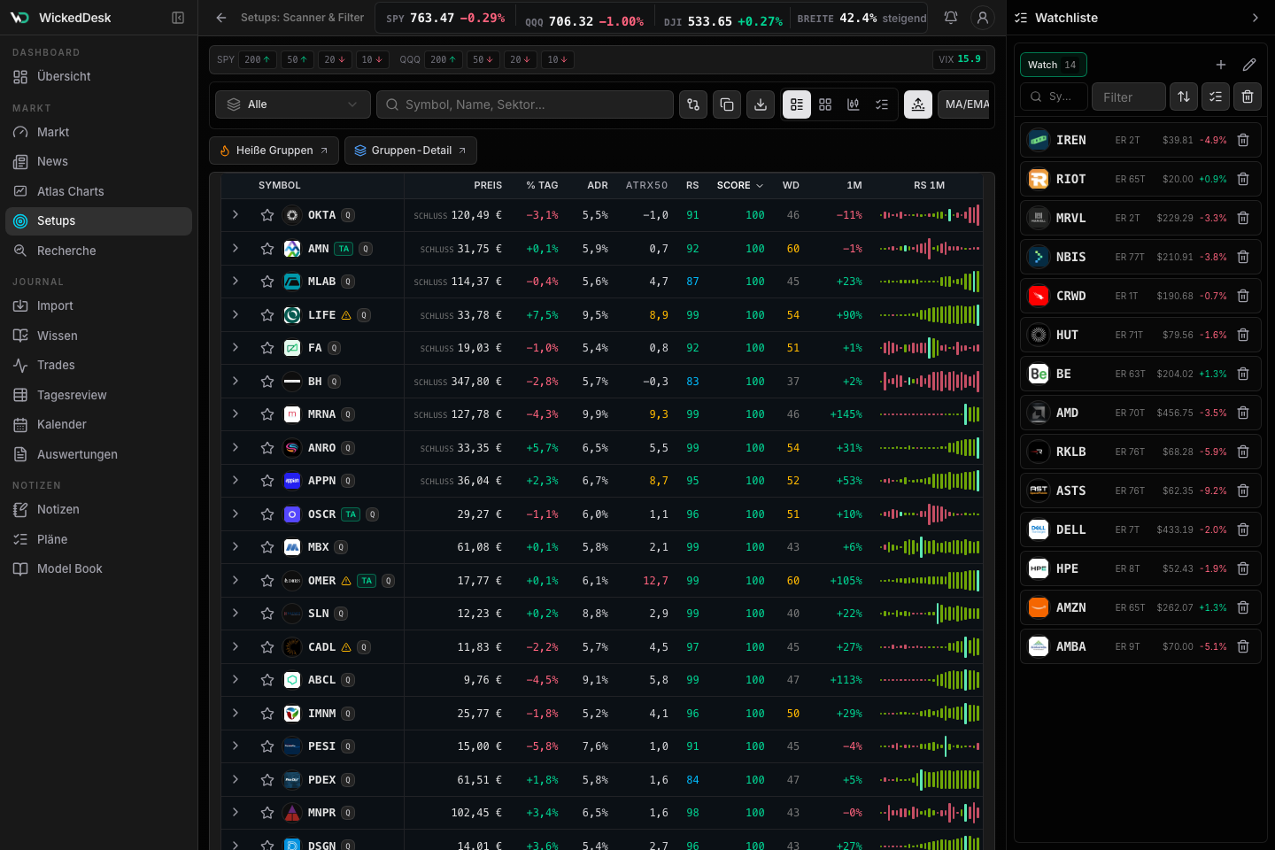Image resolution: width=1275 pixels, height=850 pixels.
Task: Mark OSCR as favorite
Action: click(x=267, y=514)
